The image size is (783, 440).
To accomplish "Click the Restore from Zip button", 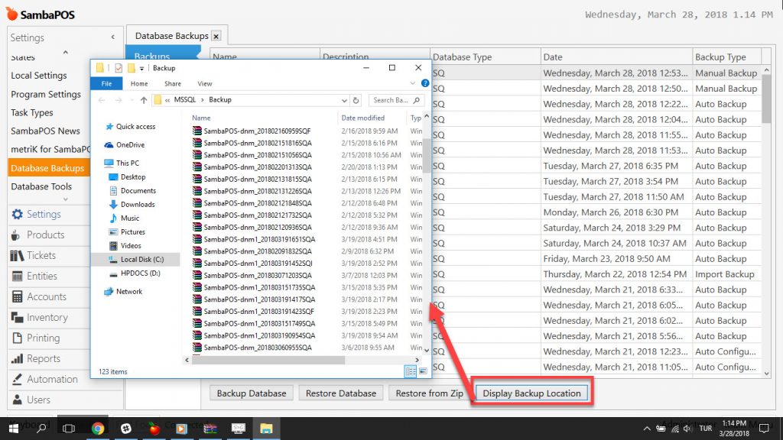I will pos(429,393).
